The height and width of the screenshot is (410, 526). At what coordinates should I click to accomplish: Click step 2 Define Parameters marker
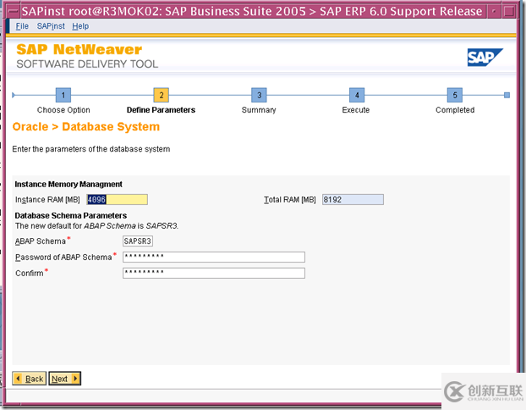161,95
